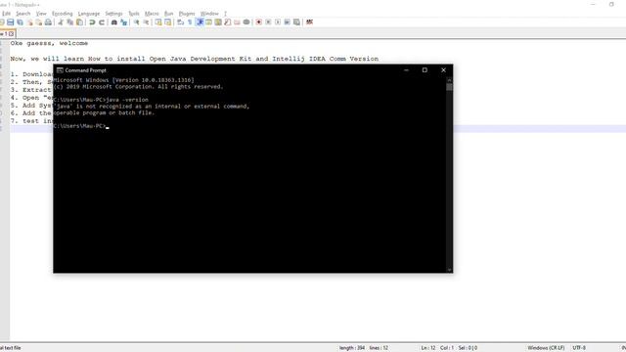Click the Windows (CR LF) status entry
Viewport: 626px width, 352px height.
click(x=546, y=348)
